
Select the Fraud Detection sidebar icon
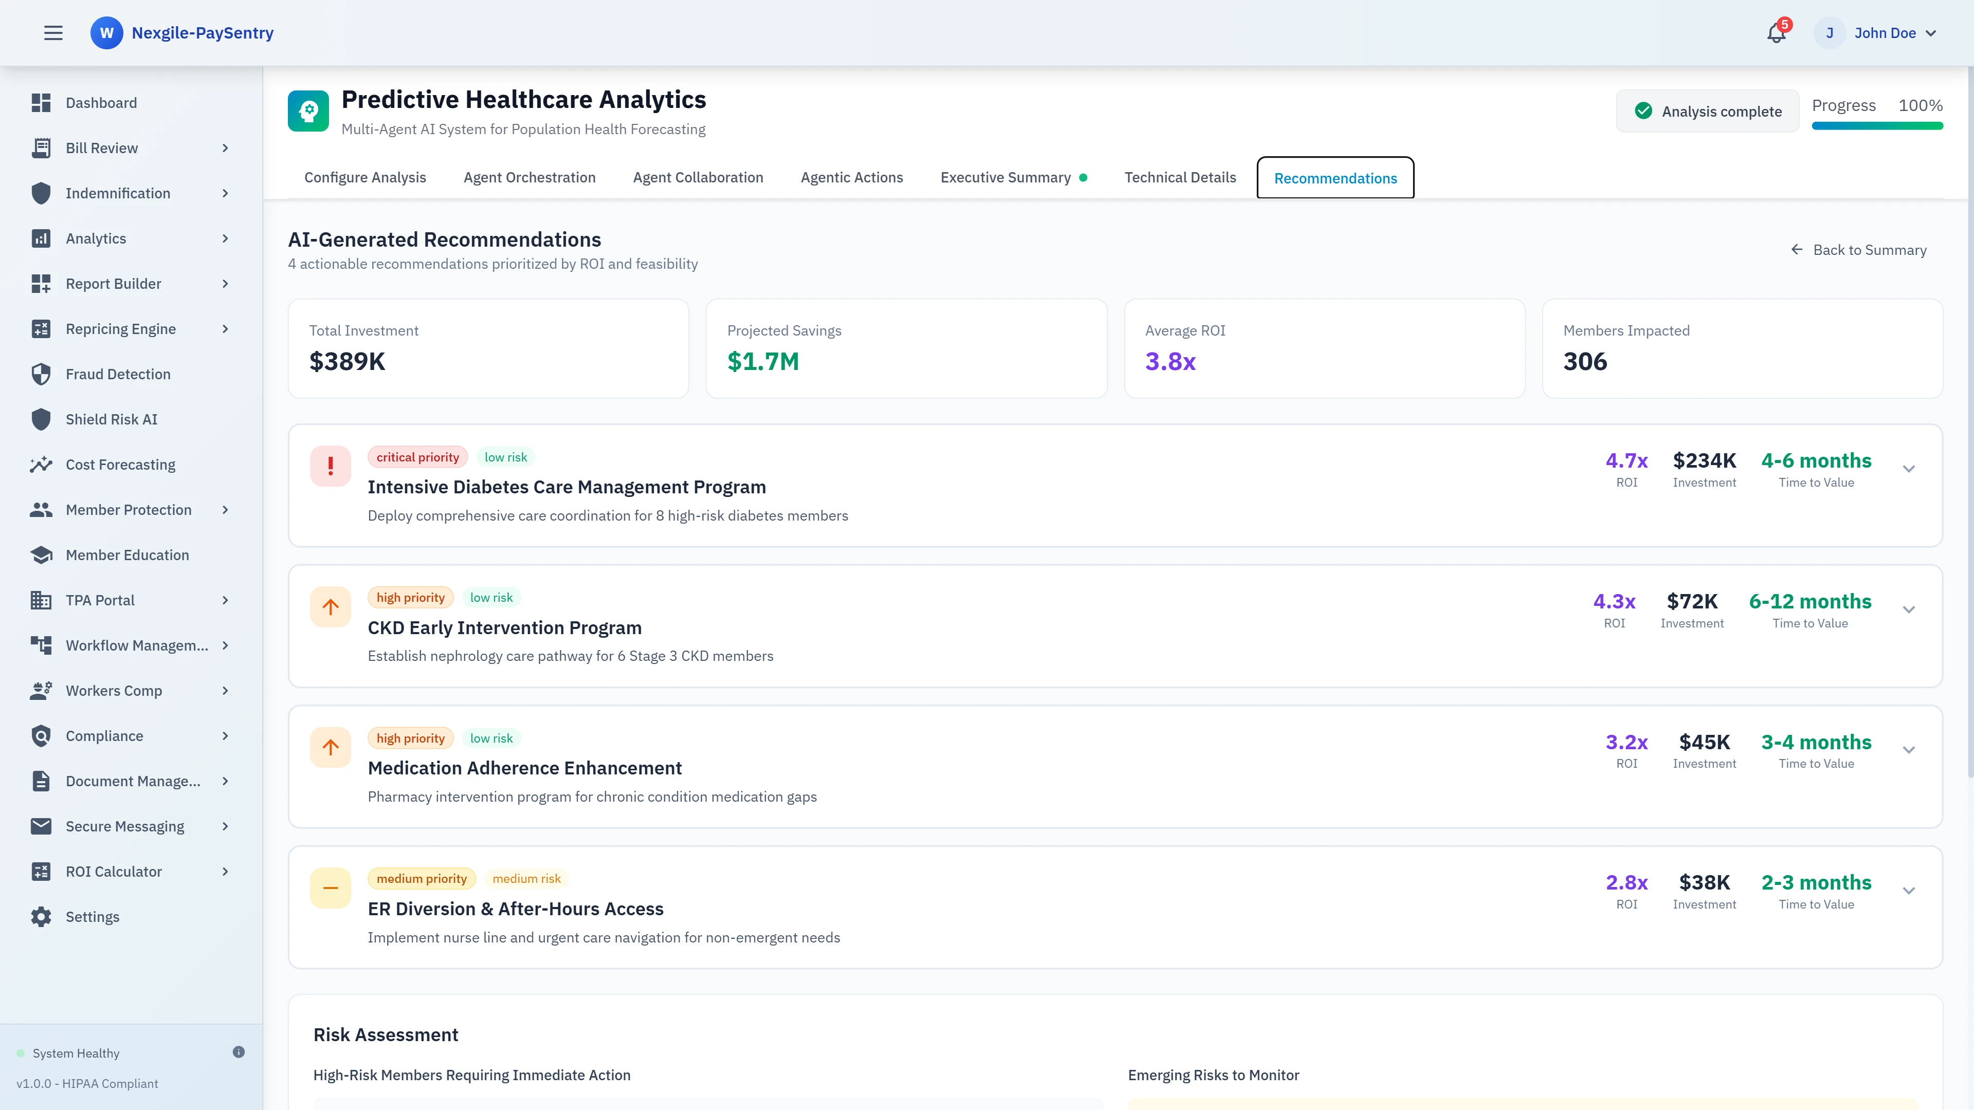point(41,374)
